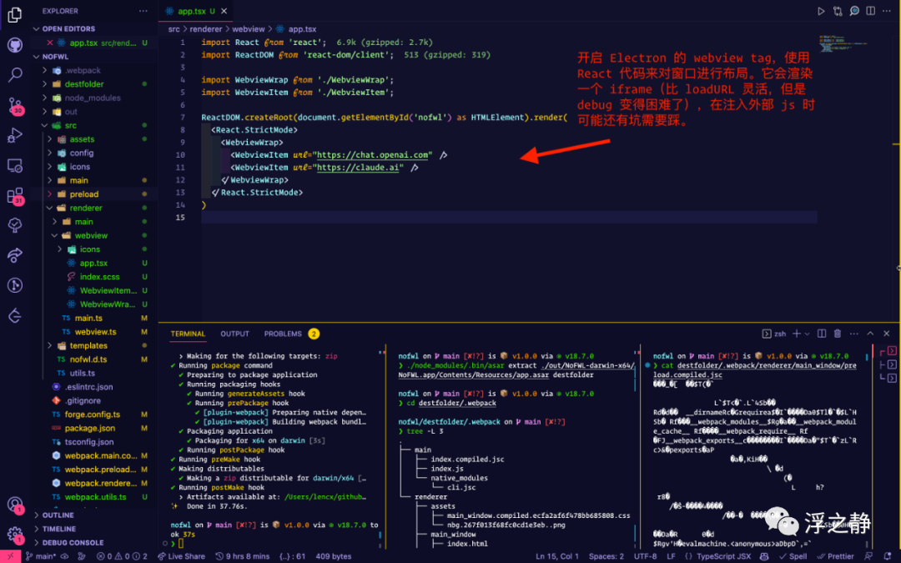Click the editor minimap code preview
The width and height of the screenshot is (901, 563).
[843, 43]
